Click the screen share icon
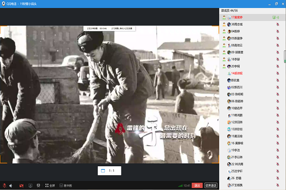 31,186
